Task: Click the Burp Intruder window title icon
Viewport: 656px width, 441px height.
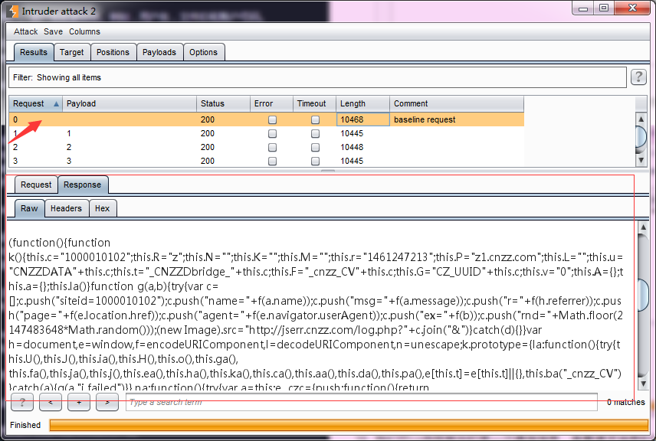Action: pyautogui.click(x=11, y=10)
